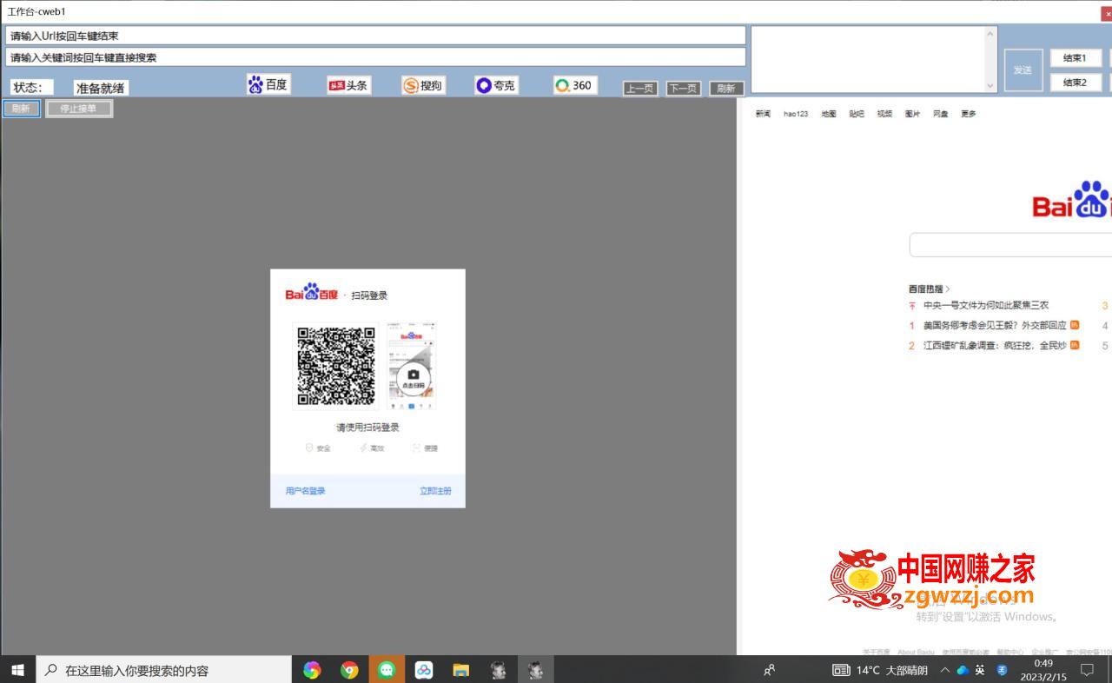Click the toolbar 刷新 button beside 下一页

[x=726, y=89]
